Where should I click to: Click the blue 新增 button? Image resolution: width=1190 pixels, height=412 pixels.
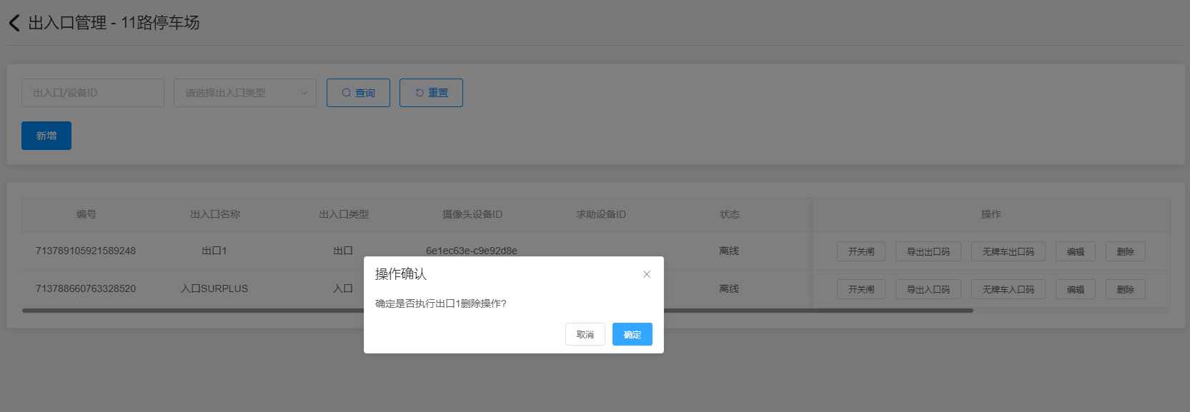click(x=46, y=136)
